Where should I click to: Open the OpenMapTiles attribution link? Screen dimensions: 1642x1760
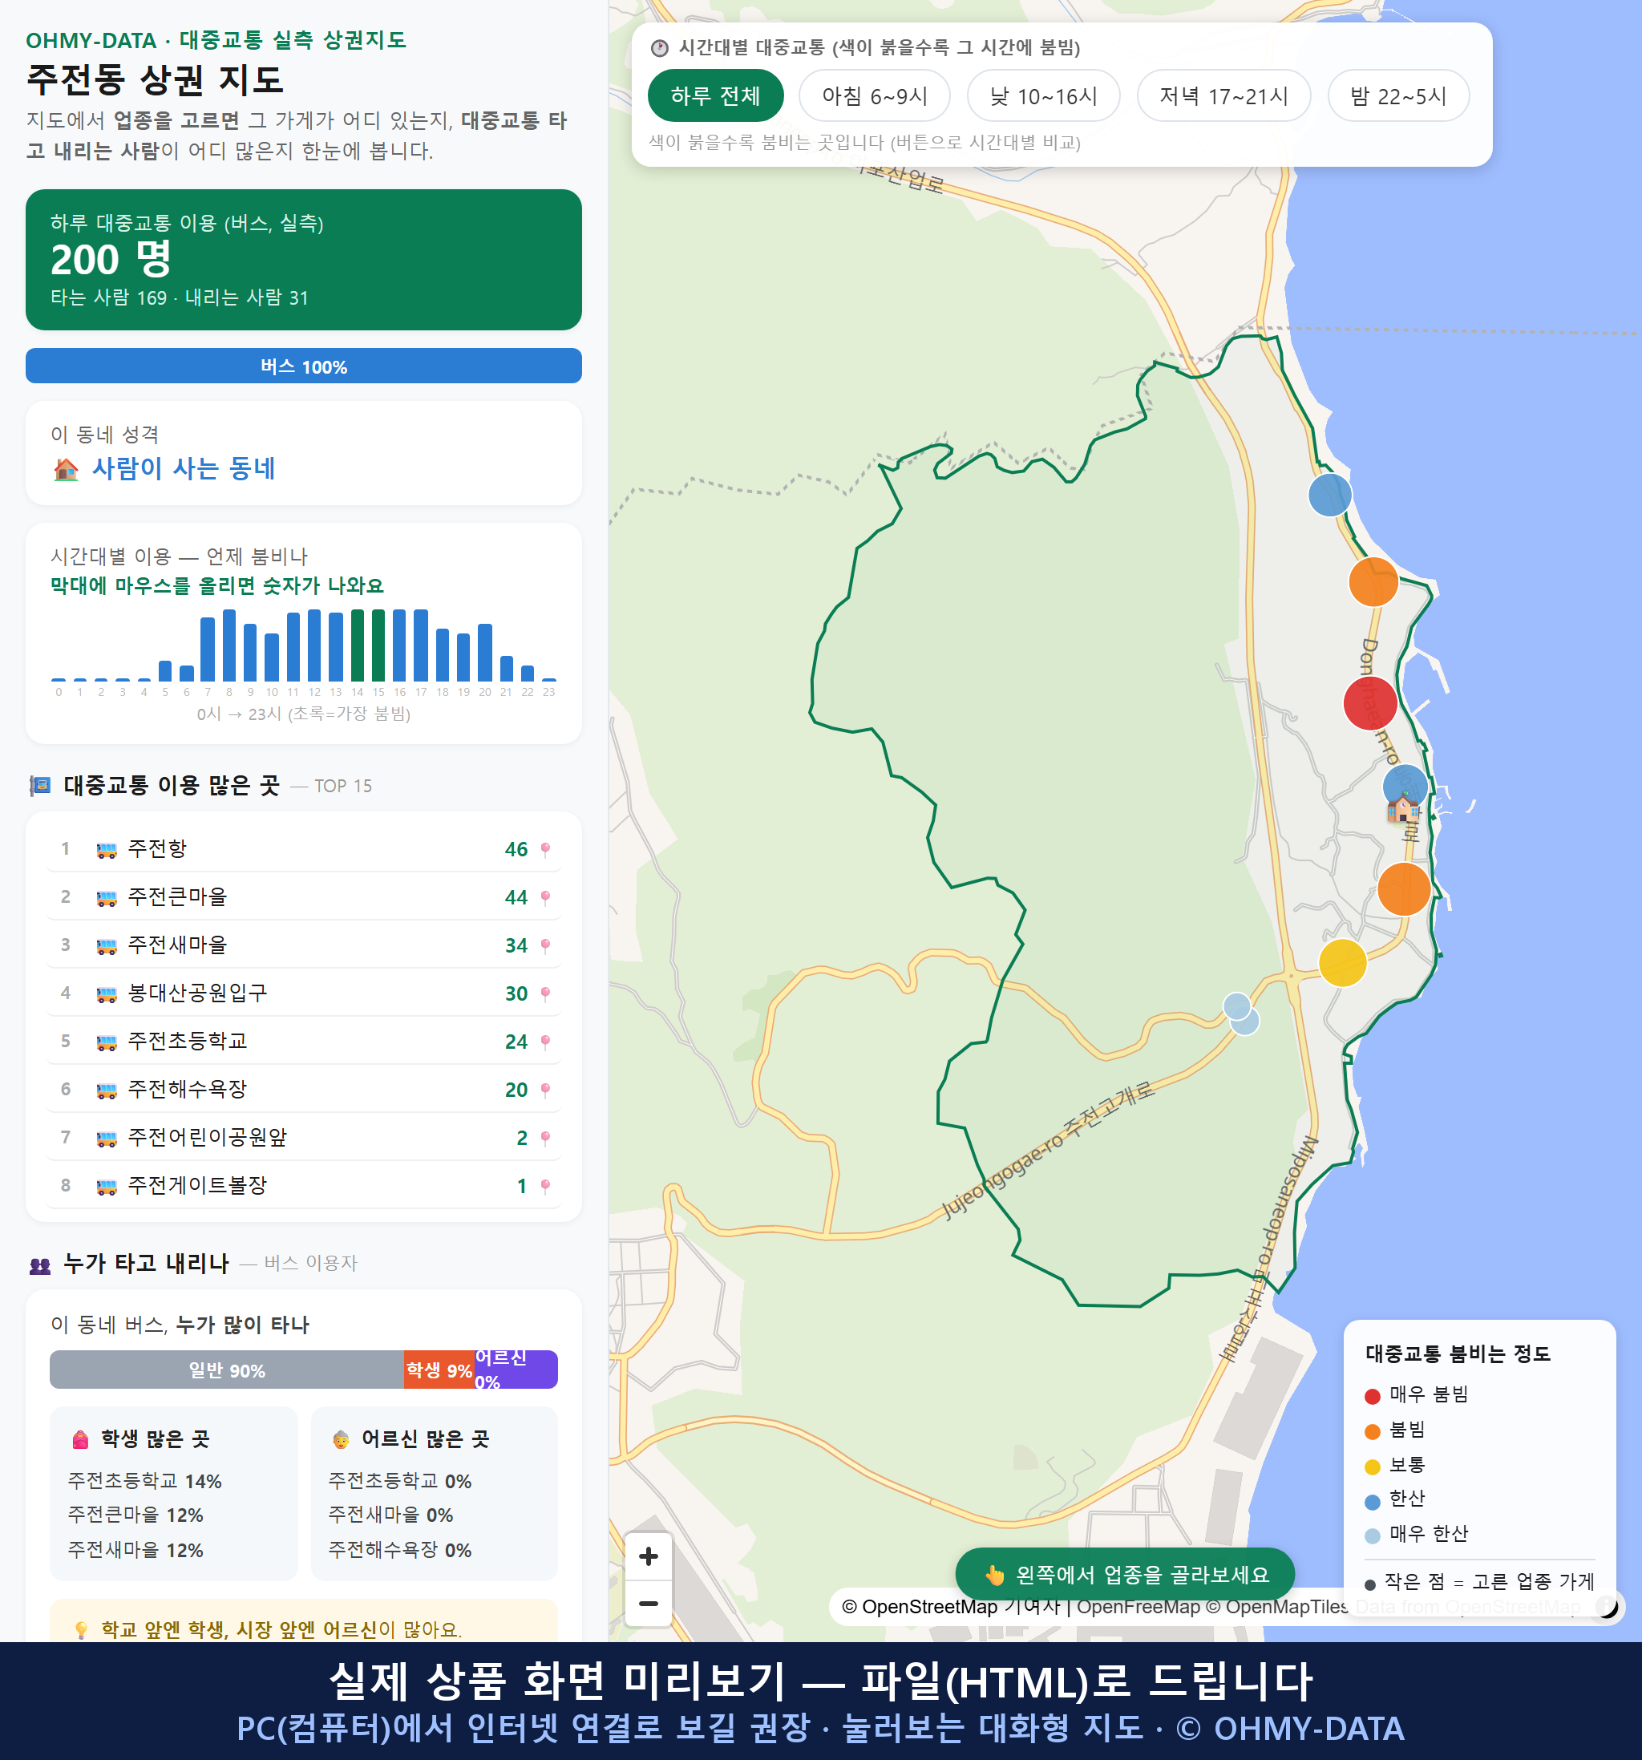pos(1276,1606)
